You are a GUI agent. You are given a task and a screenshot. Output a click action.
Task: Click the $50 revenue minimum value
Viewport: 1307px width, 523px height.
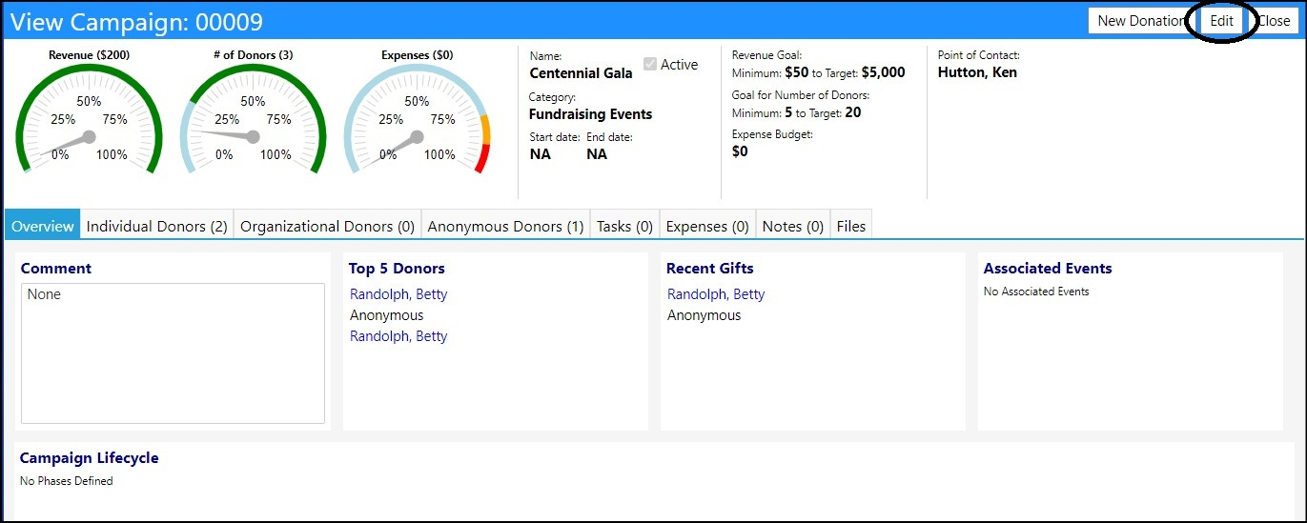[796, 72]
